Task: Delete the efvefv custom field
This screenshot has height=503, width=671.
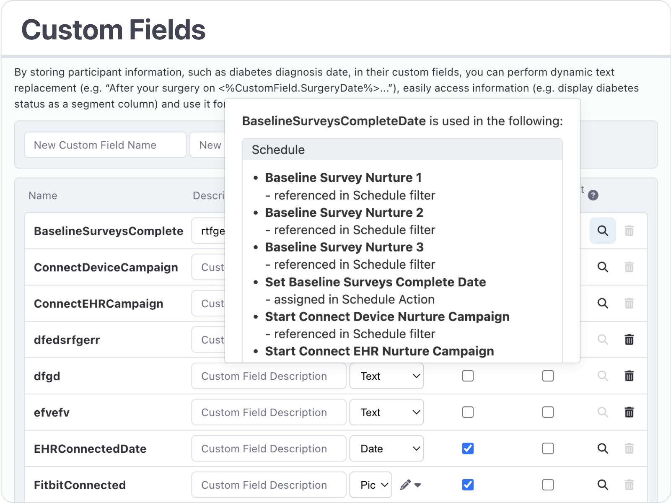Action: [629, 412]
